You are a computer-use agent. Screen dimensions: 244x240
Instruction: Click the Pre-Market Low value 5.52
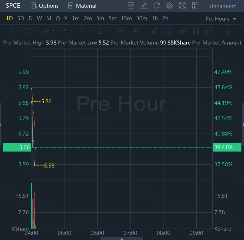coord(104,43)
